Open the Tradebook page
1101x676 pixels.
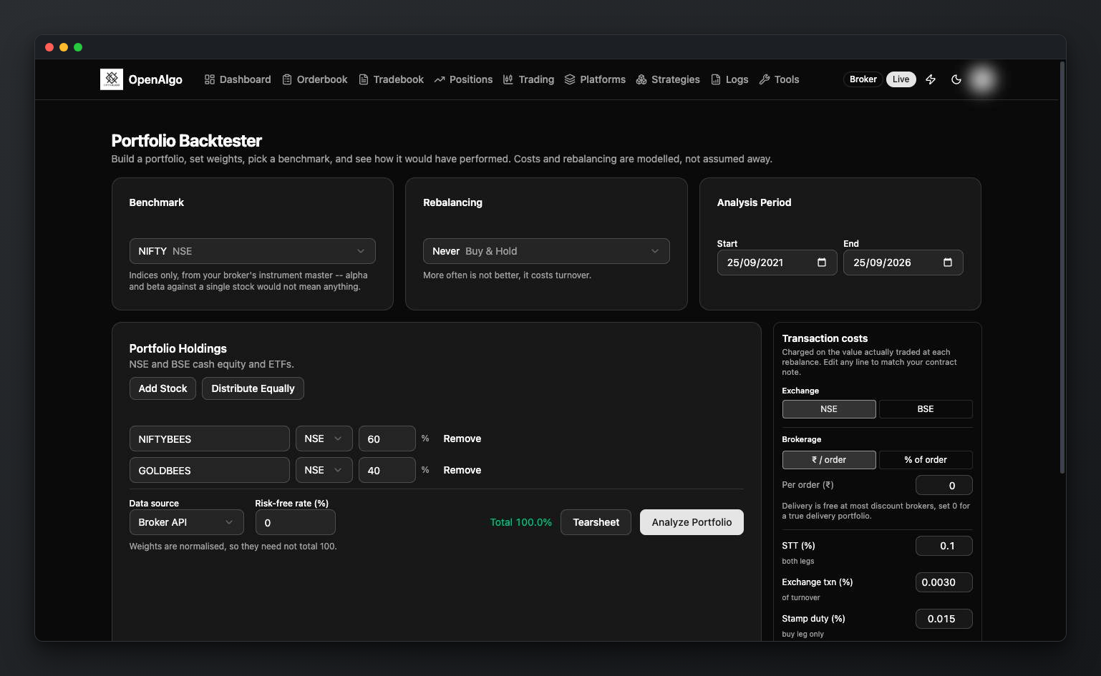(392, 79)
